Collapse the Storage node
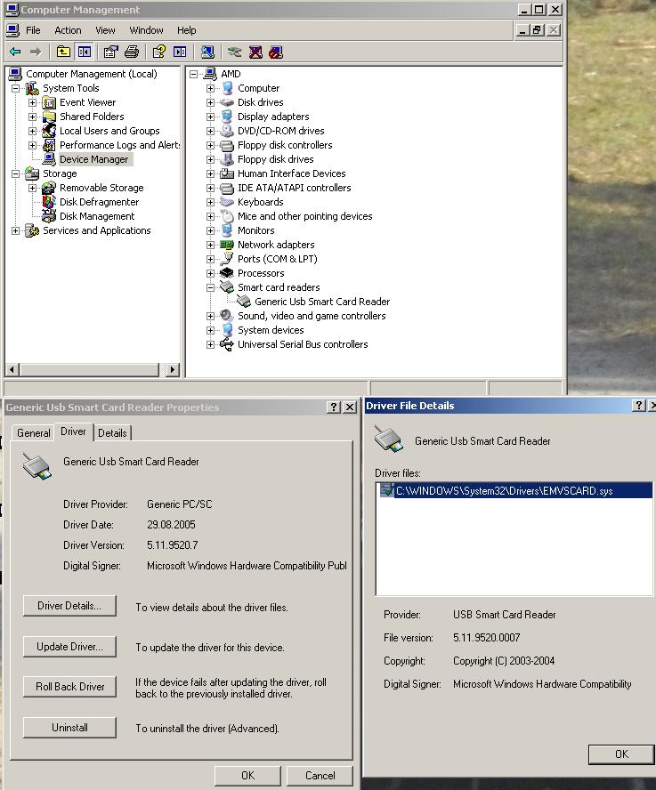The image size is (656, 790). coord(16,173)
